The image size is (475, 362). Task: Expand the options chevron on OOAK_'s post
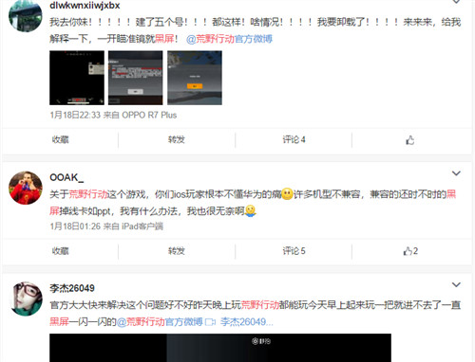[x=456, y=173]
